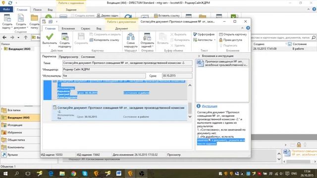Select the Переписка tab
This screenshot has height=178, width=317.
(x=49, y=56)
